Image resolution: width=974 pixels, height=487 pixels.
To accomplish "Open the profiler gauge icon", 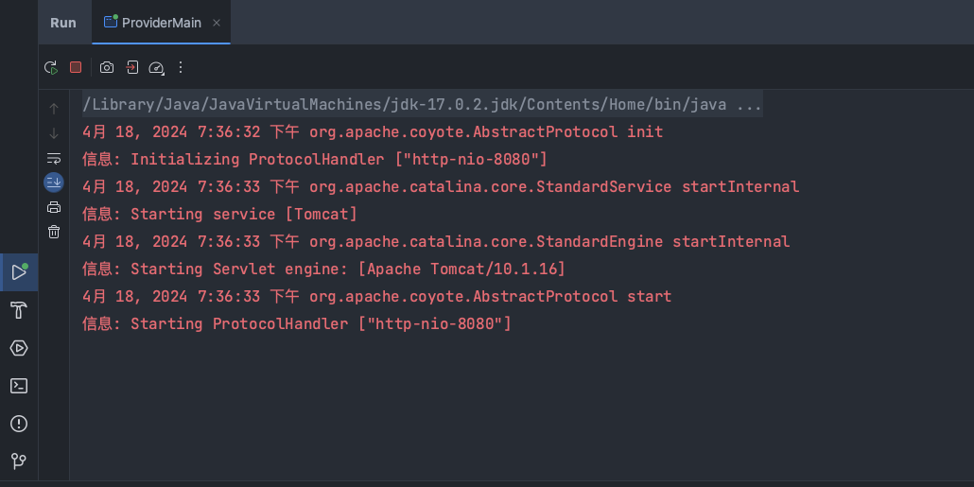I will [x=157, y=68].
